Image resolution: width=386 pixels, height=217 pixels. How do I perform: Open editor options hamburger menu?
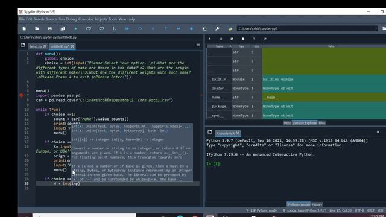[x=198, y=45]
